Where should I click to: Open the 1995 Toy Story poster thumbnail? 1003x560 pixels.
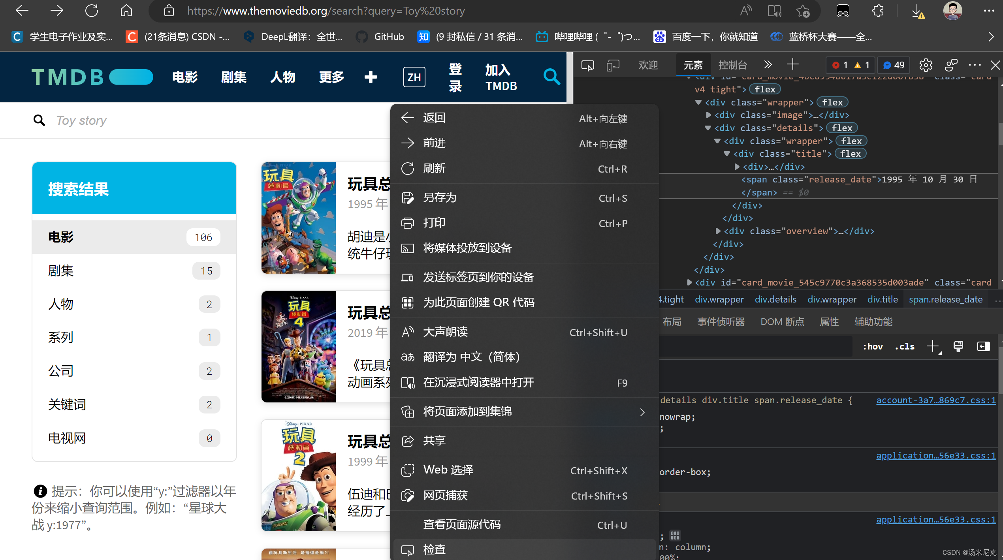click(298, 218)
